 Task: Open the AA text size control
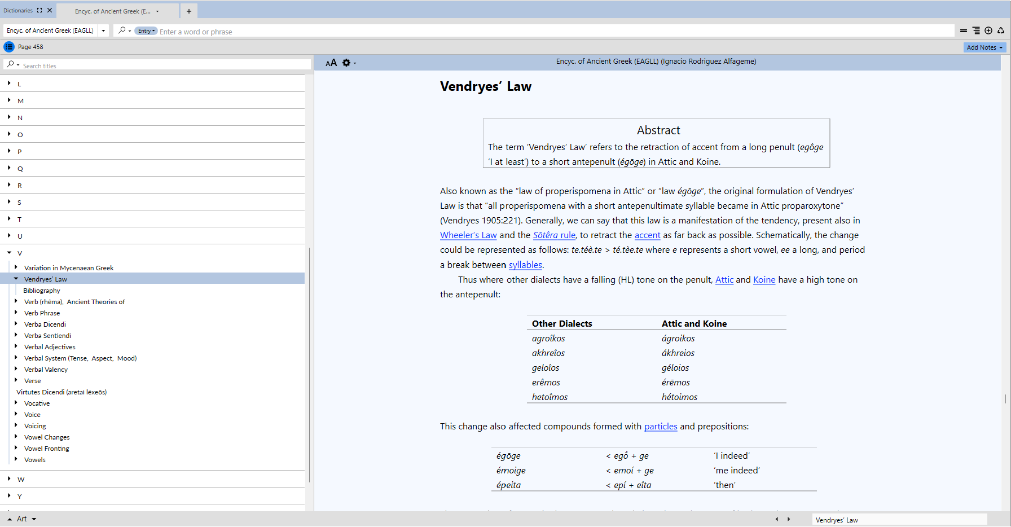click(331, 63)
